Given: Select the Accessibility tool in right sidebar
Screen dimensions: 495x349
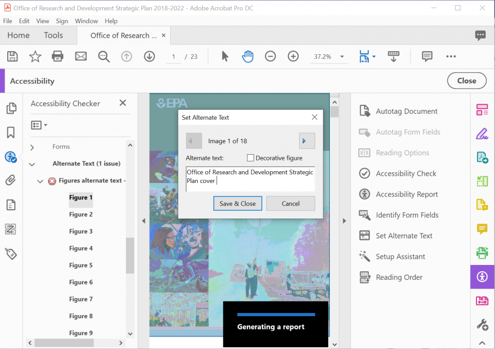Looking at the screenshot, I should (482, 277).
